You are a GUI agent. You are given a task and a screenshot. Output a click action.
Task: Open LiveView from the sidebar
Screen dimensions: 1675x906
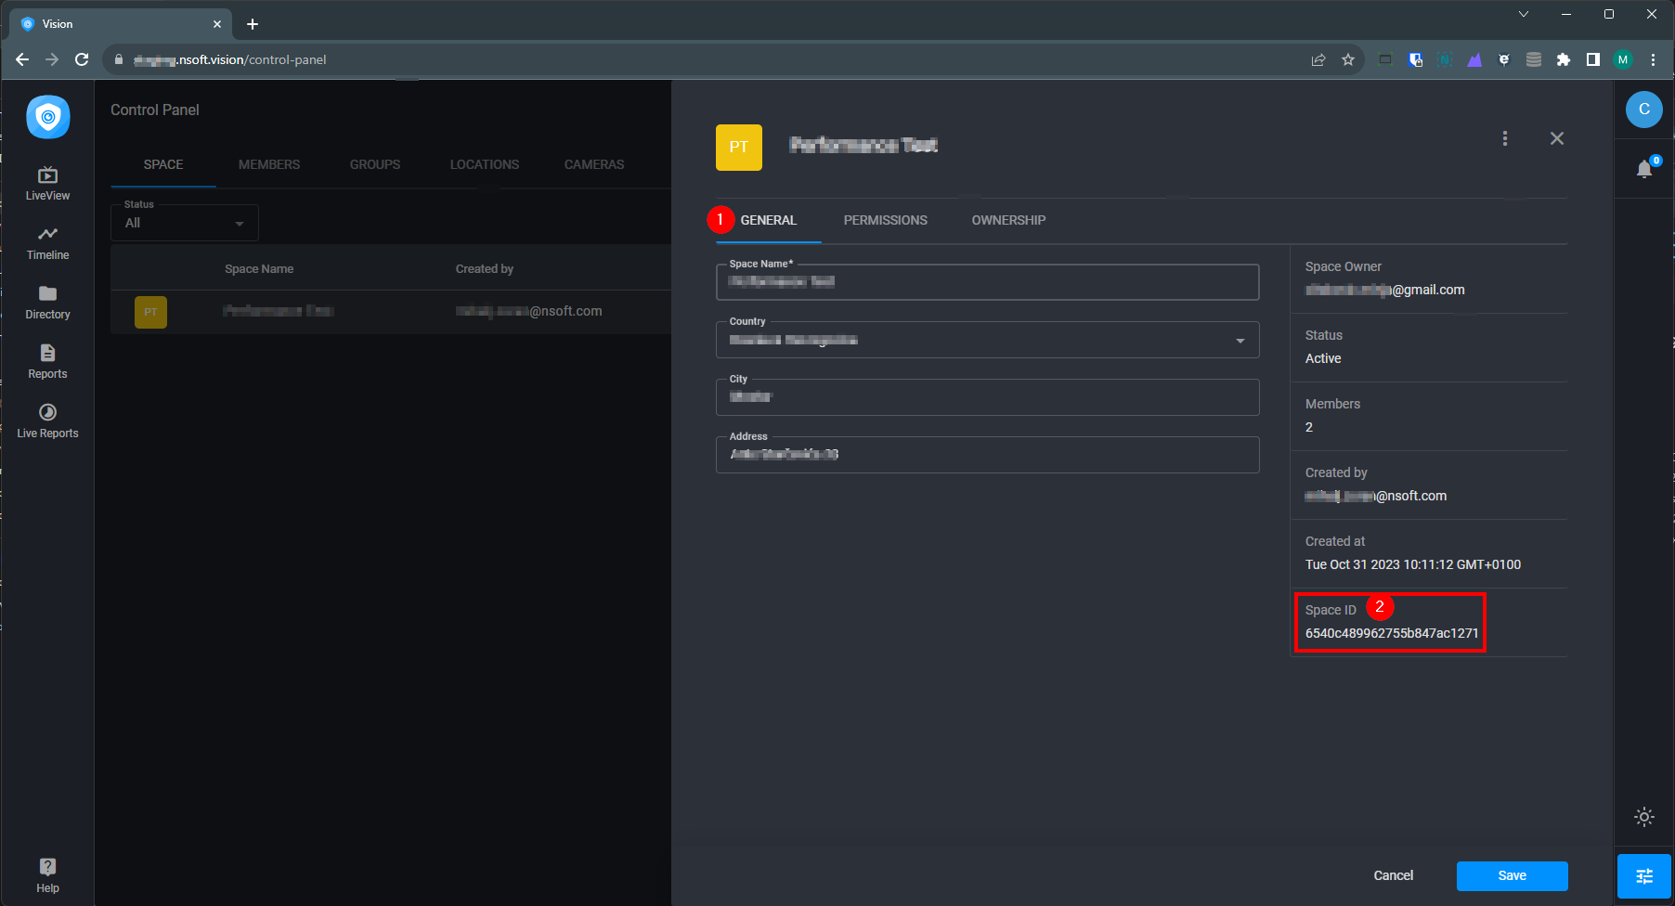pos(47,184)
